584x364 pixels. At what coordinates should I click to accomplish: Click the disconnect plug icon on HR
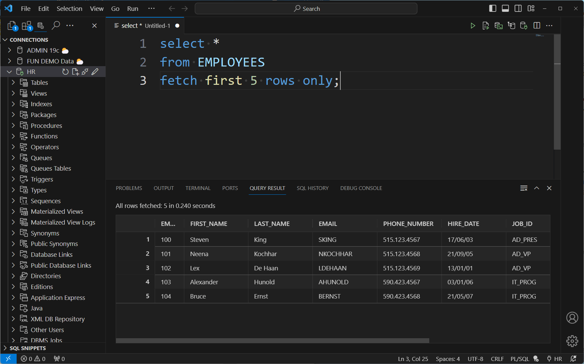tap(85, 72)
